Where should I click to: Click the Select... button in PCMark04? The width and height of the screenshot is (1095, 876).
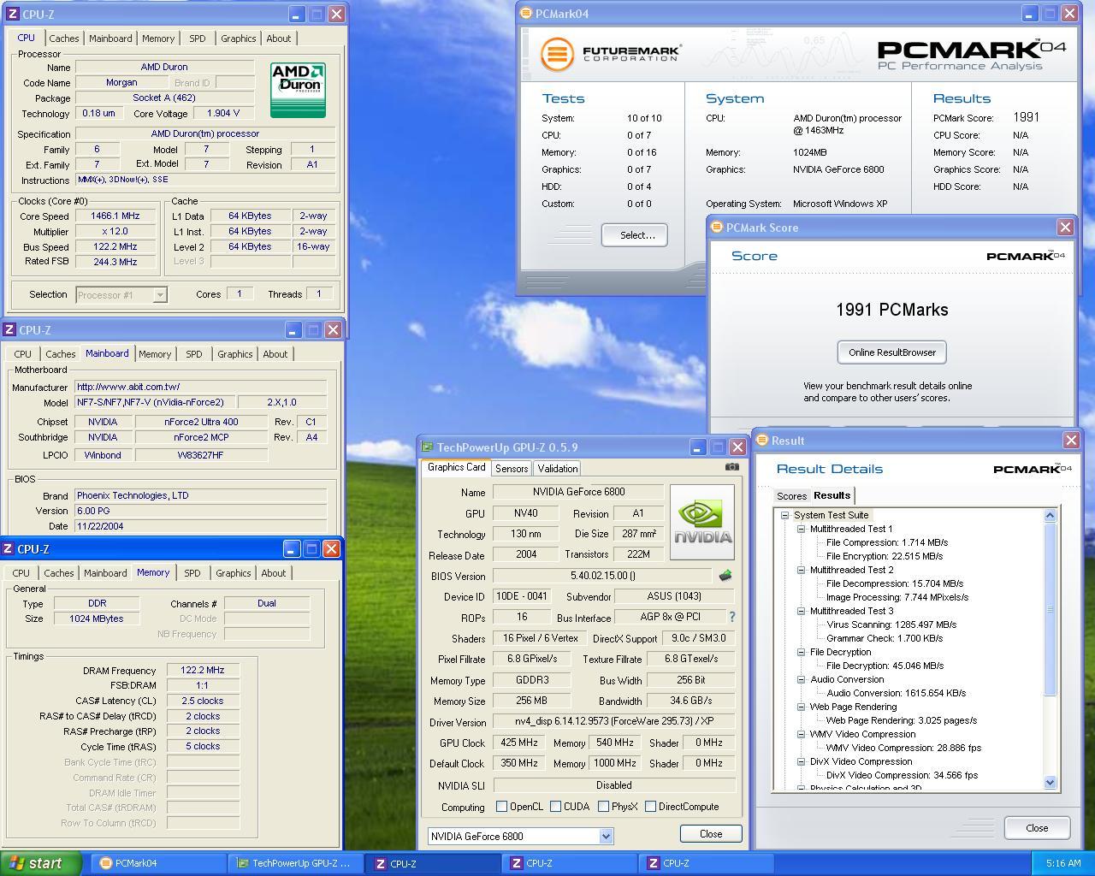pyautogui.click(x=634, y=235)
